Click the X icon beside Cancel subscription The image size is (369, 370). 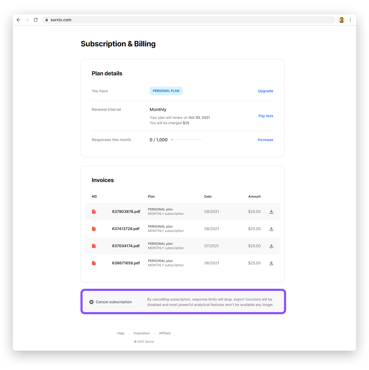[x=91, y=302]
